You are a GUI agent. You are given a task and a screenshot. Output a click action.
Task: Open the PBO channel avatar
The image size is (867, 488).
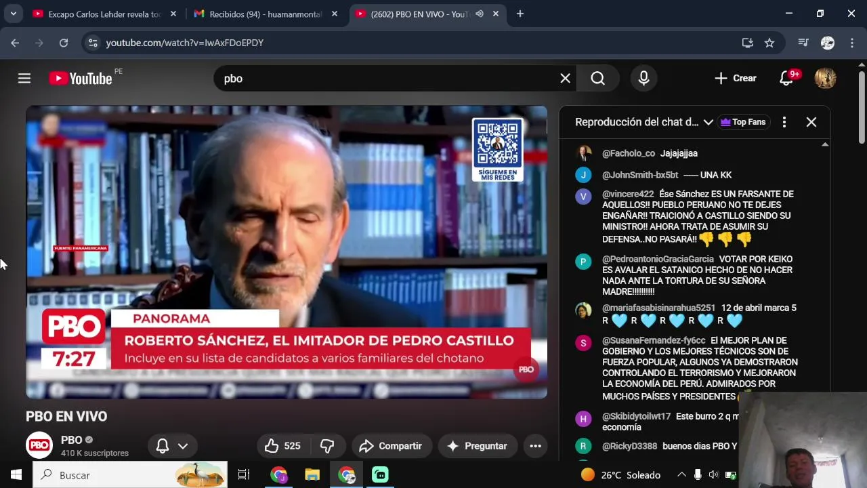pyautogui.click(x=39, y=445)
